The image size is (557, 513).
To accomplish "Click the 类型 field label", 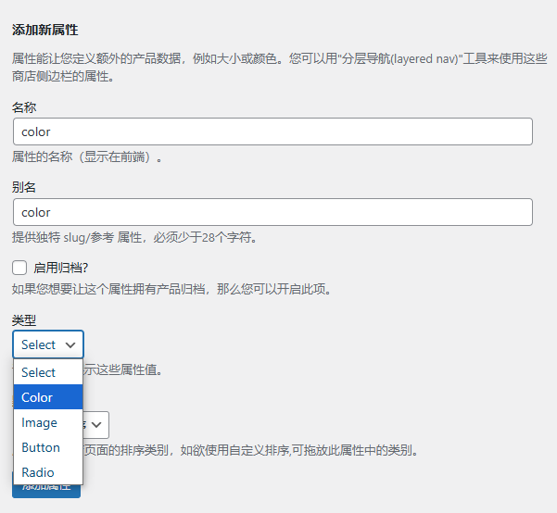I will pyautogui.click(x=24, y=319).
